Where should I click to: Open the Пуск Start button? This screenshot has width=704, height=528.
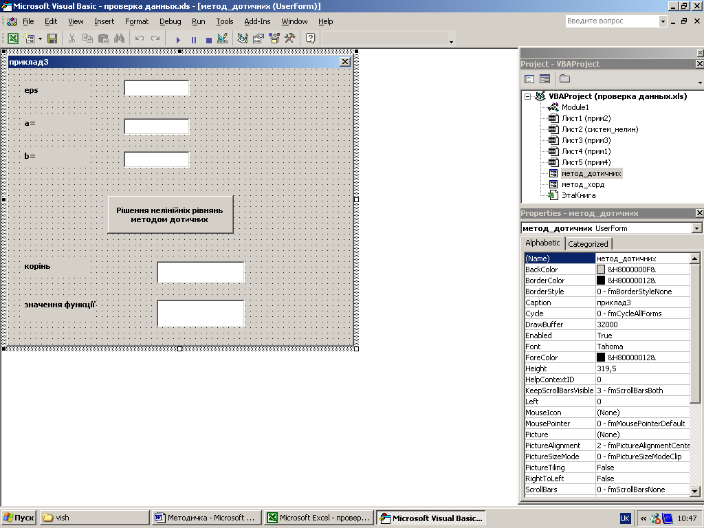click(x=19, y=518)
